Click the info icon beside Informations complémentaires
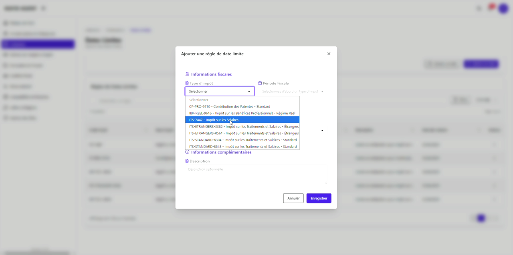Screen dimensions: 513x255 (x=187, y=152)
